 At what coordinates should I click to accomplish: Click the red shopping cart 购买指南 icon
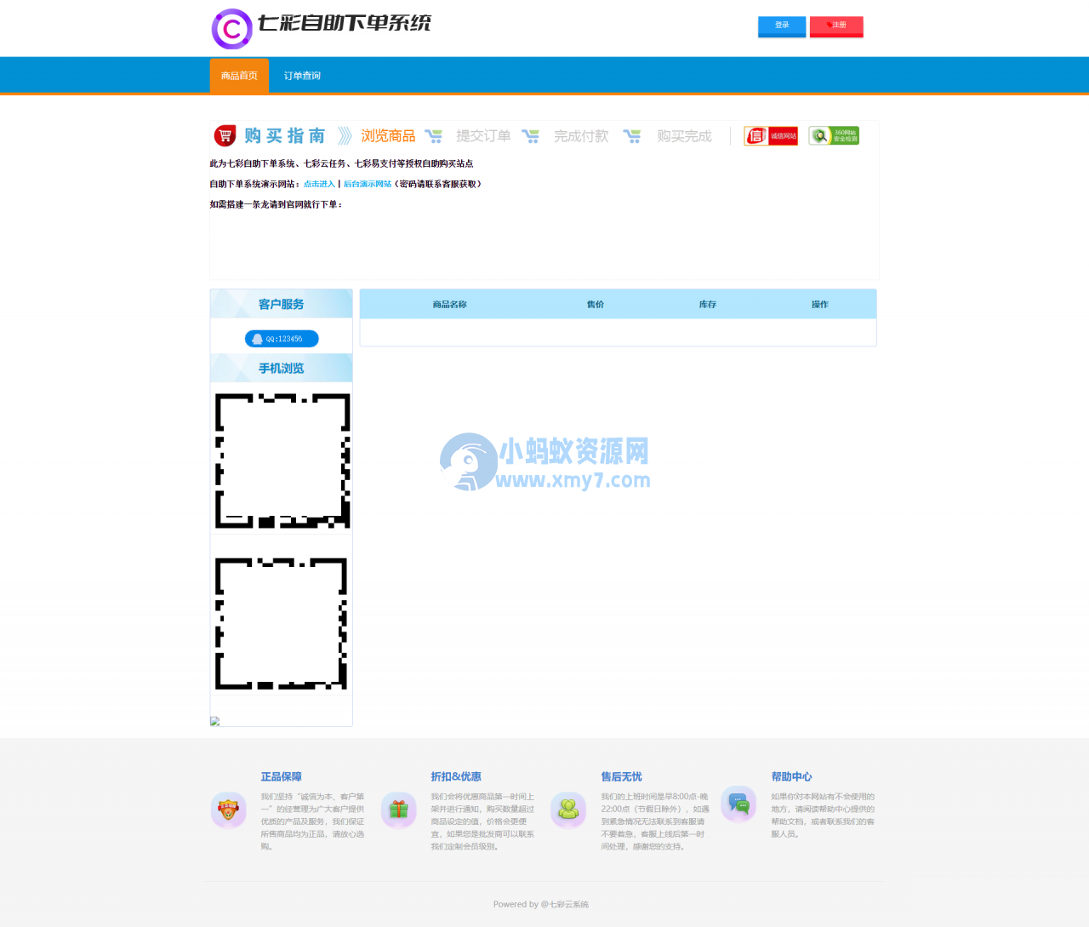pyautogui.click(x=225, y=135)
